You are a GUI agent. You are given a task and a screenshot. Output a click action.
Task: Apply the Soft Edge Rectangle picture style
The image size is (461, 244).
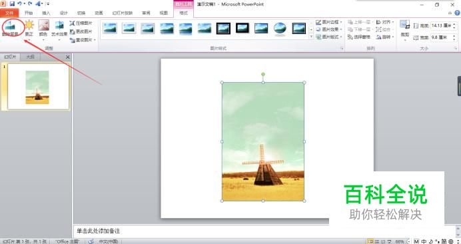[205, 28]
